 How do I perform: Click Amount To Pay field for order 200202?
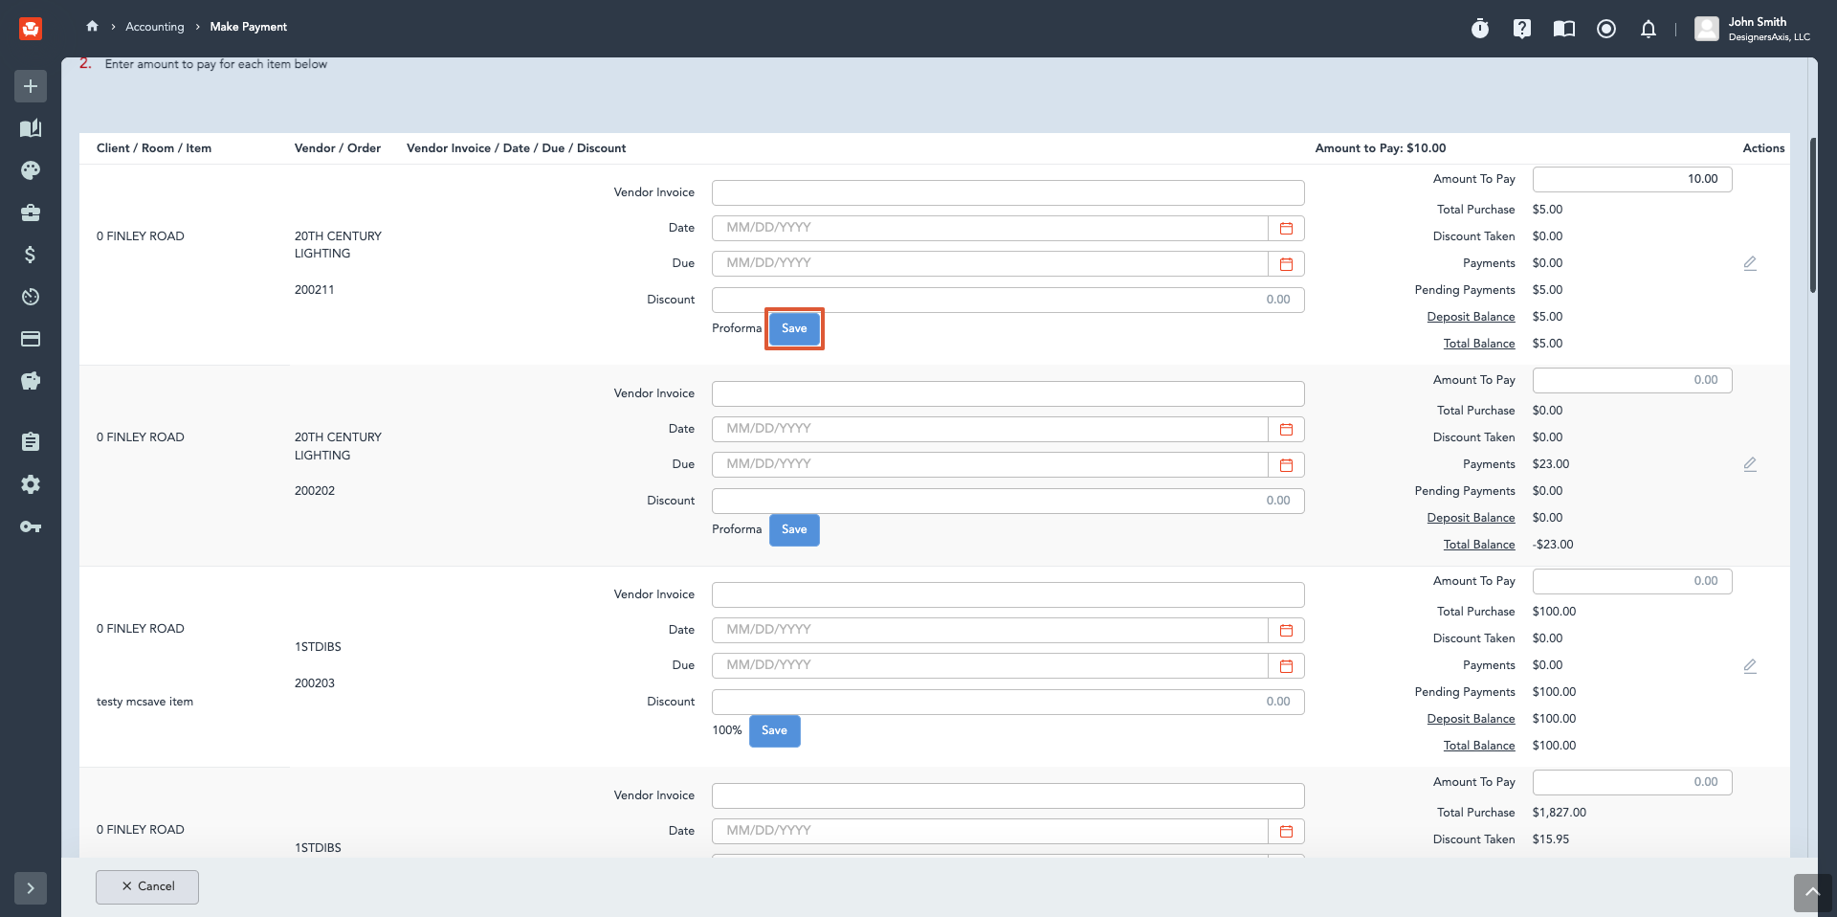point(1632,380)
